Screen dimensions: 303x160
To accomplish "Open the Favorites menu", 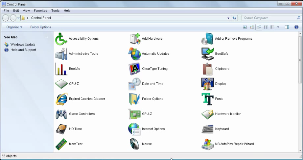I will click(40, 10).
